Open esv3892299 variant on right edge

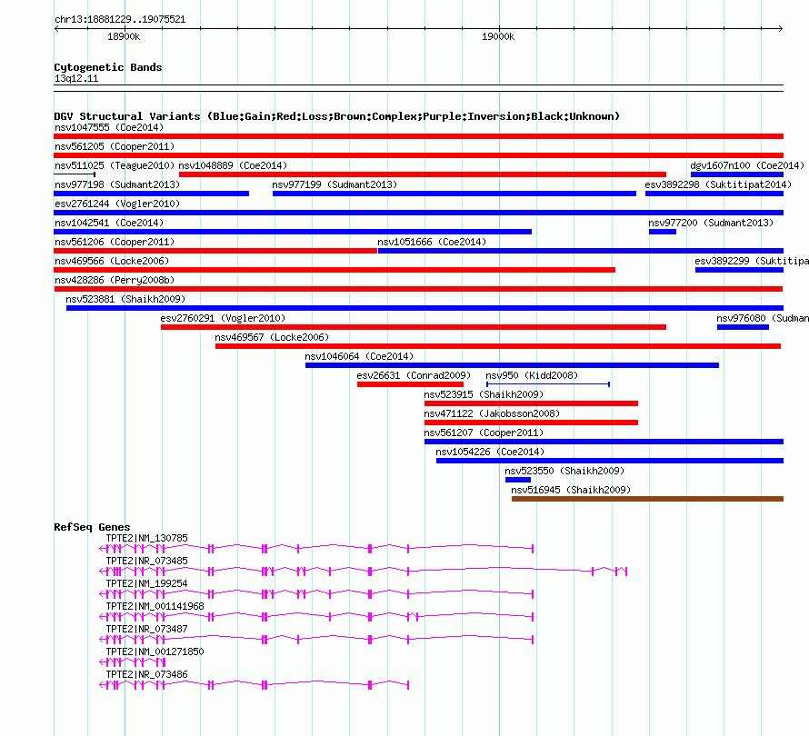pos(739,270)
